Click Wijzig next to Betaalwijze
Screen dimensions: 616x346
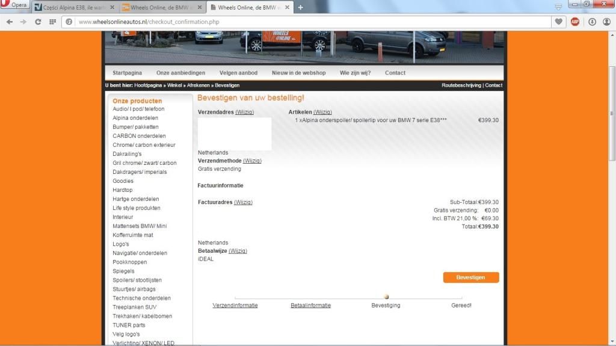click(238, 251)
